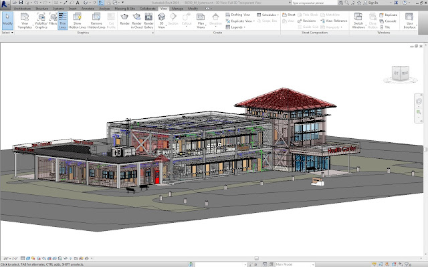This screenshot has height=267, width=428.
Task: Open Switch Windows dropdown
Action: pos(358,21)
